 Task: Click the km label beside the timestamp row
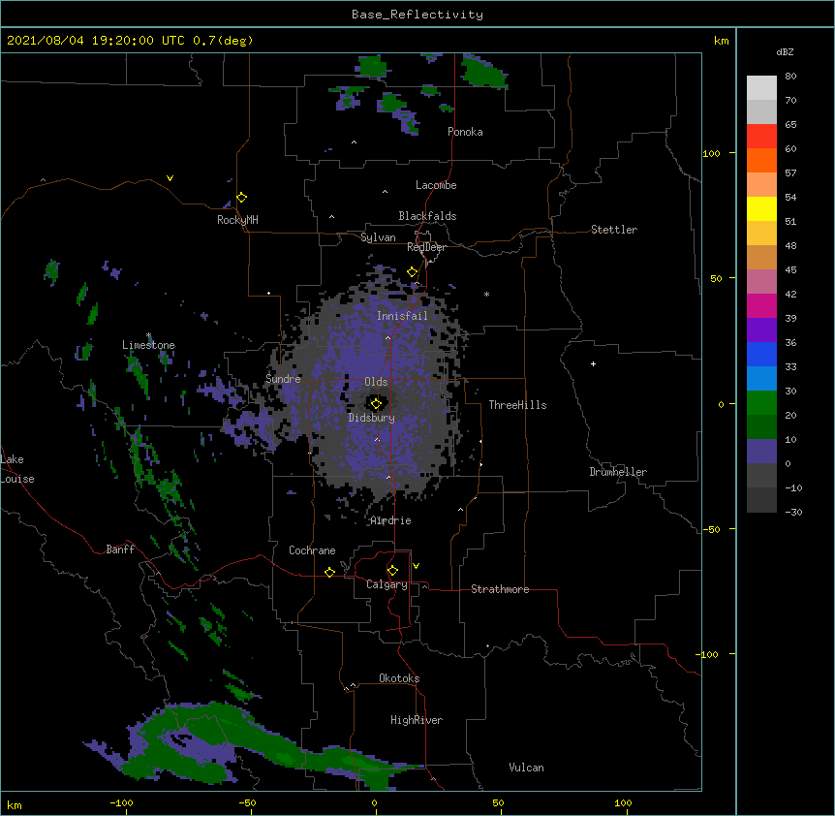click(x=721, y=41)
